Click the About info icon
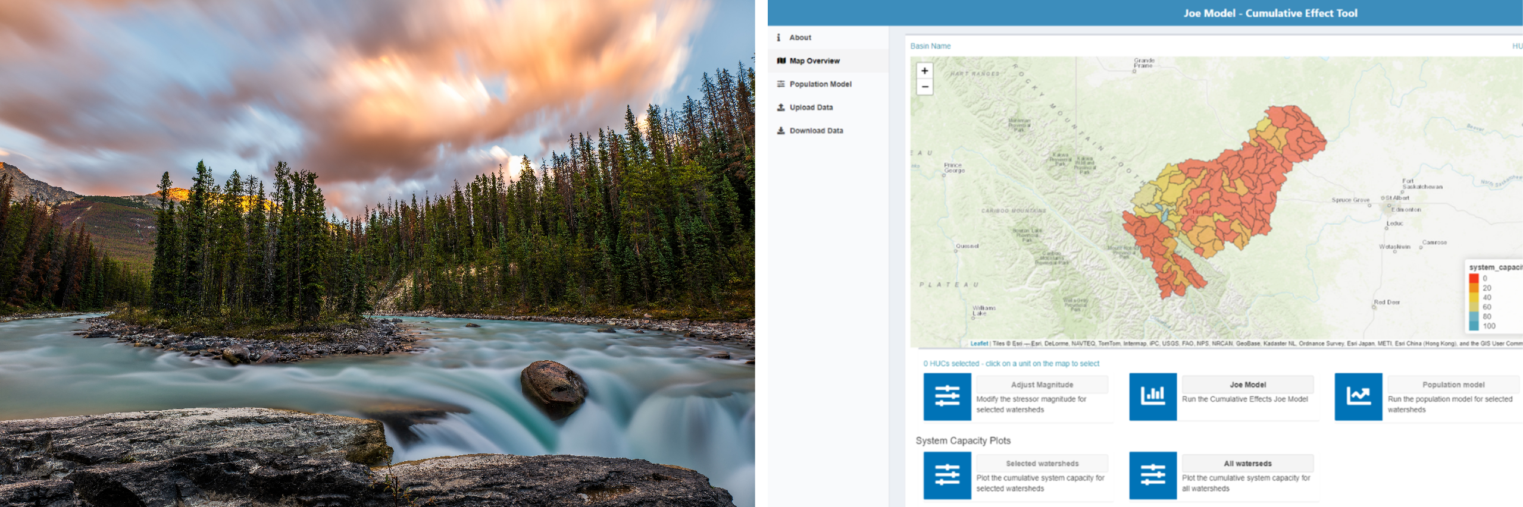The width and height of the screenshot is (1523, 507). [778, 37]
